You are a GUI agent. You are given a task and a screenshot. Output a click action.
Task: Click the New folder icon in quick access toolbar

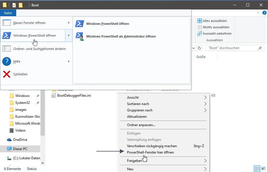click(x=21, y=5)
